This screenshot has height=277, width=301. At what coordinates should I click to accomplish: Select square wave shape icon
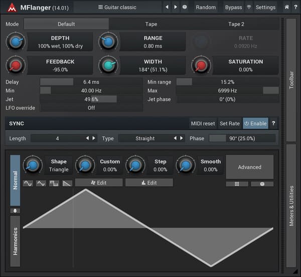(x=54, y=183)
